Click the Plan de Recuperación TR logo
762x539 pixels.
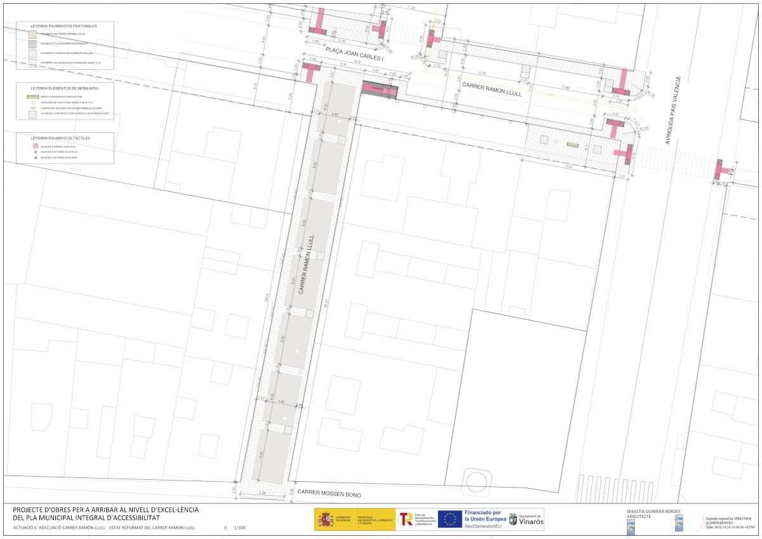click(x=406, y=519)
